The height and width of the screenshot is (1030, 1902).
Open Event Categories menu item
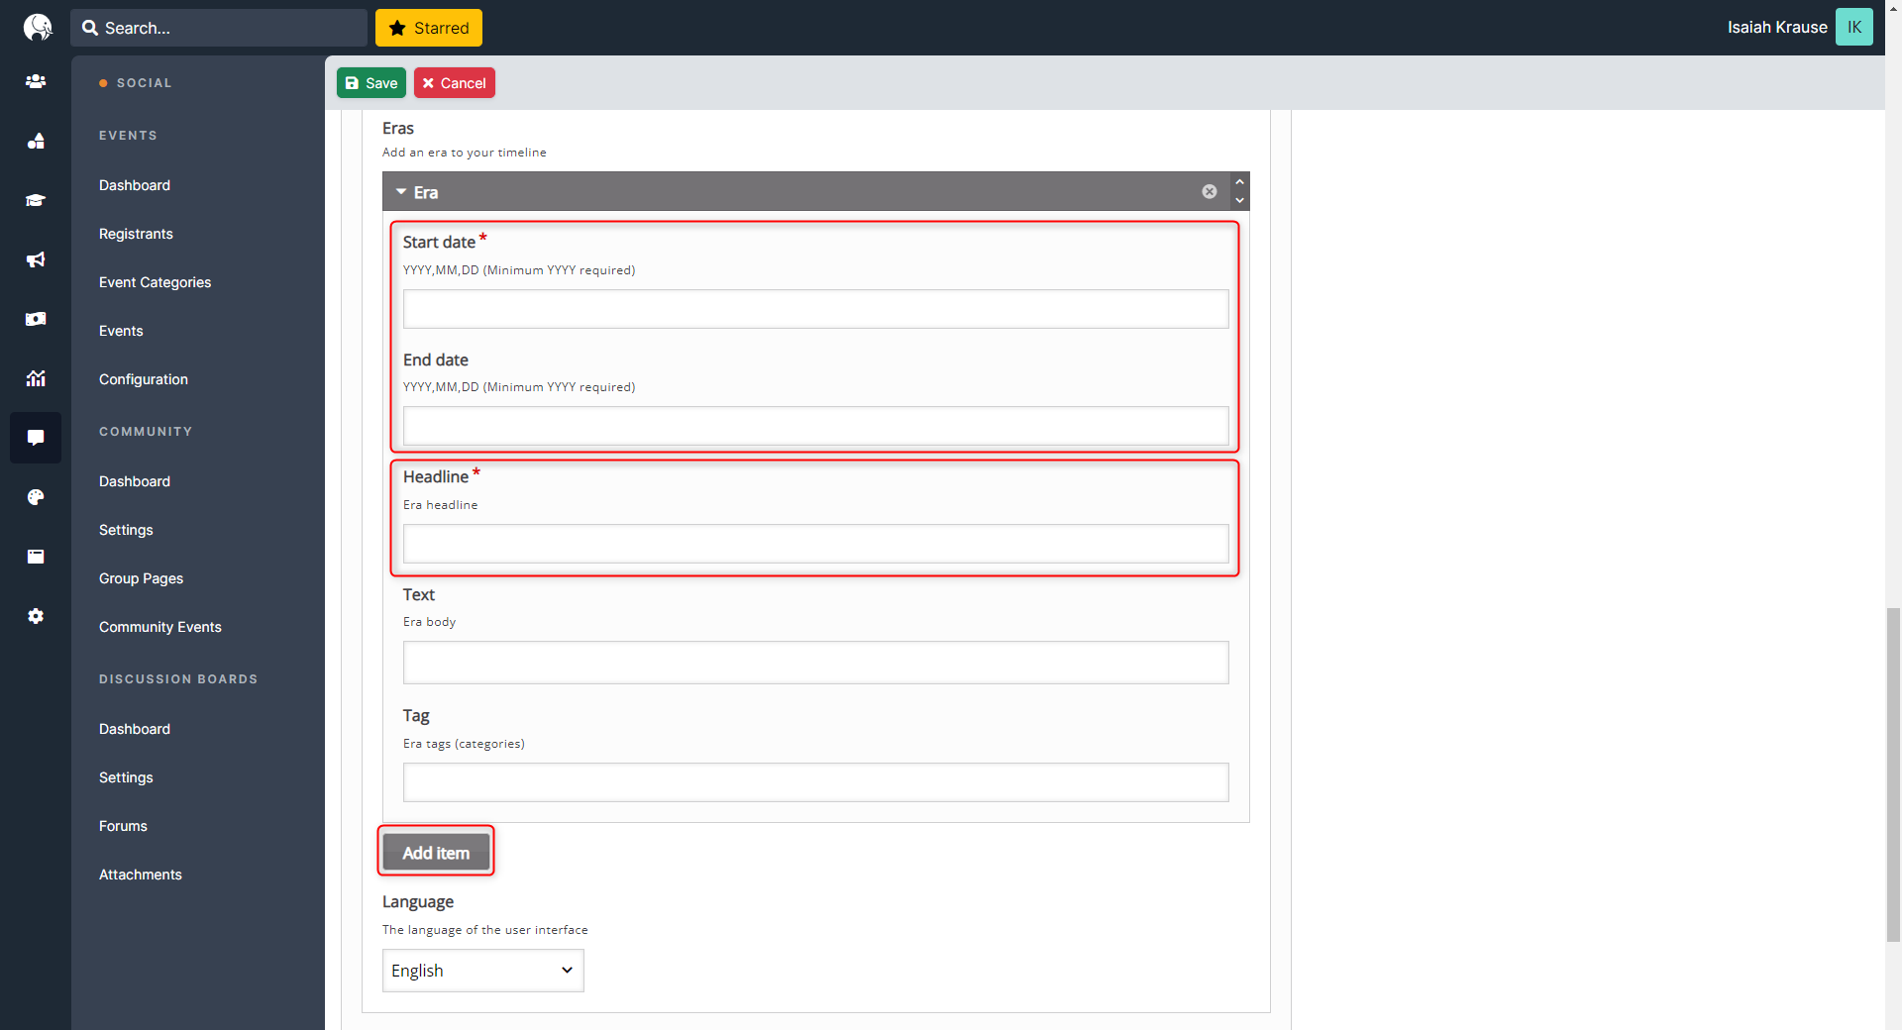[x=156, y=282]
